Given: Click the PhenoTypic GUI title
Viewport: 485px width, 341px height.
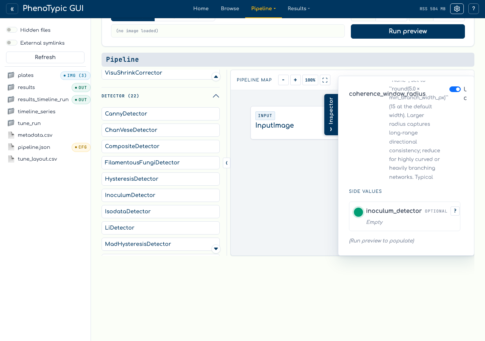Looking at the screenshot, I should (x=53, y=8).
